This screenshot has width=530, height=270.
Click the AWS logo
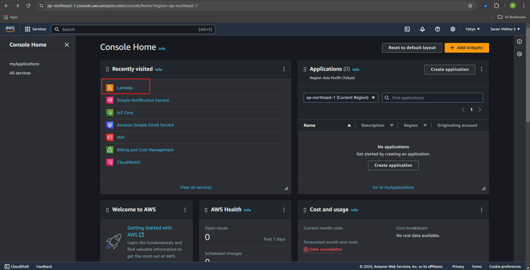(10, 29)
